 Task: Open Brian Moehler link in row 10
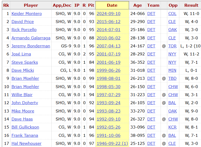(x=25, y=87)
